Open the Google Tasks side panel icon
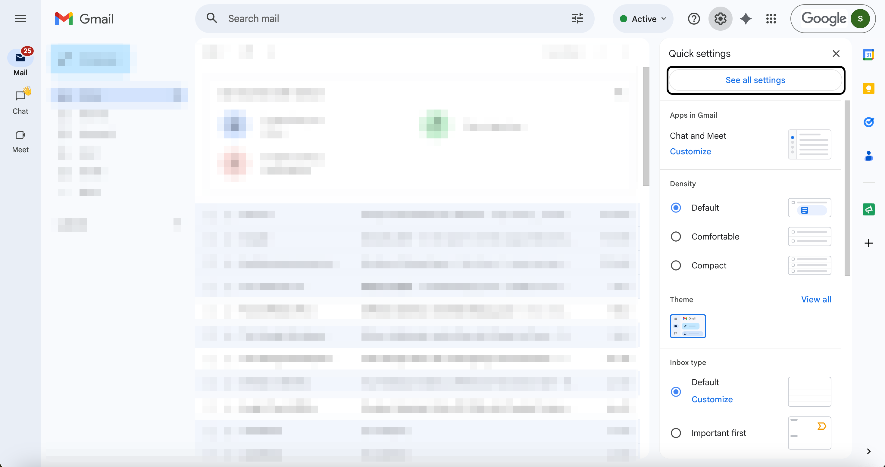Image resolution: width=885 pixels, height=467 pixels. [x=868, y=122]
